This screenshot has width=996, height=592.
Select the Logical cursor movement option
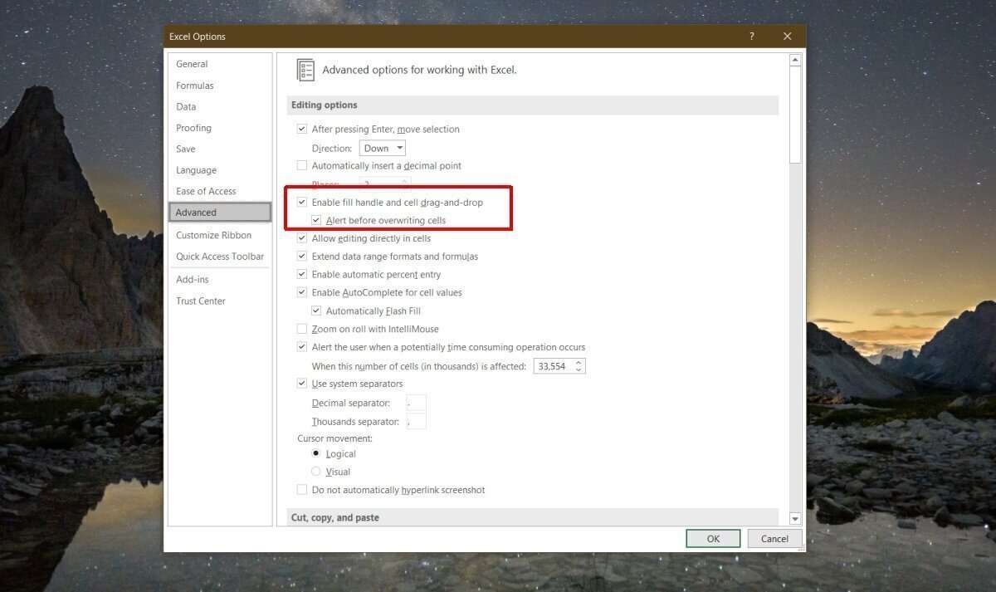point(316,453)
